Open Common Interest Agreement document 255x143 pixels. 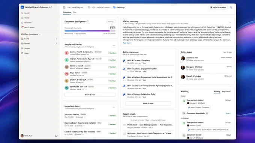(150, 86)
